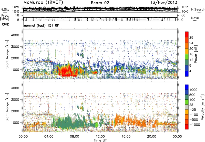Click the red bottom of the velocity colorbar
This screenshot has width=205, height=142.
tap(187, 127)
